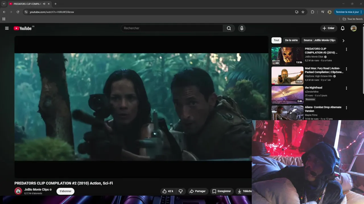This screenshot has height=204, width=364.
Task: Click the Enregistrer save button
Action: point(222,191)
